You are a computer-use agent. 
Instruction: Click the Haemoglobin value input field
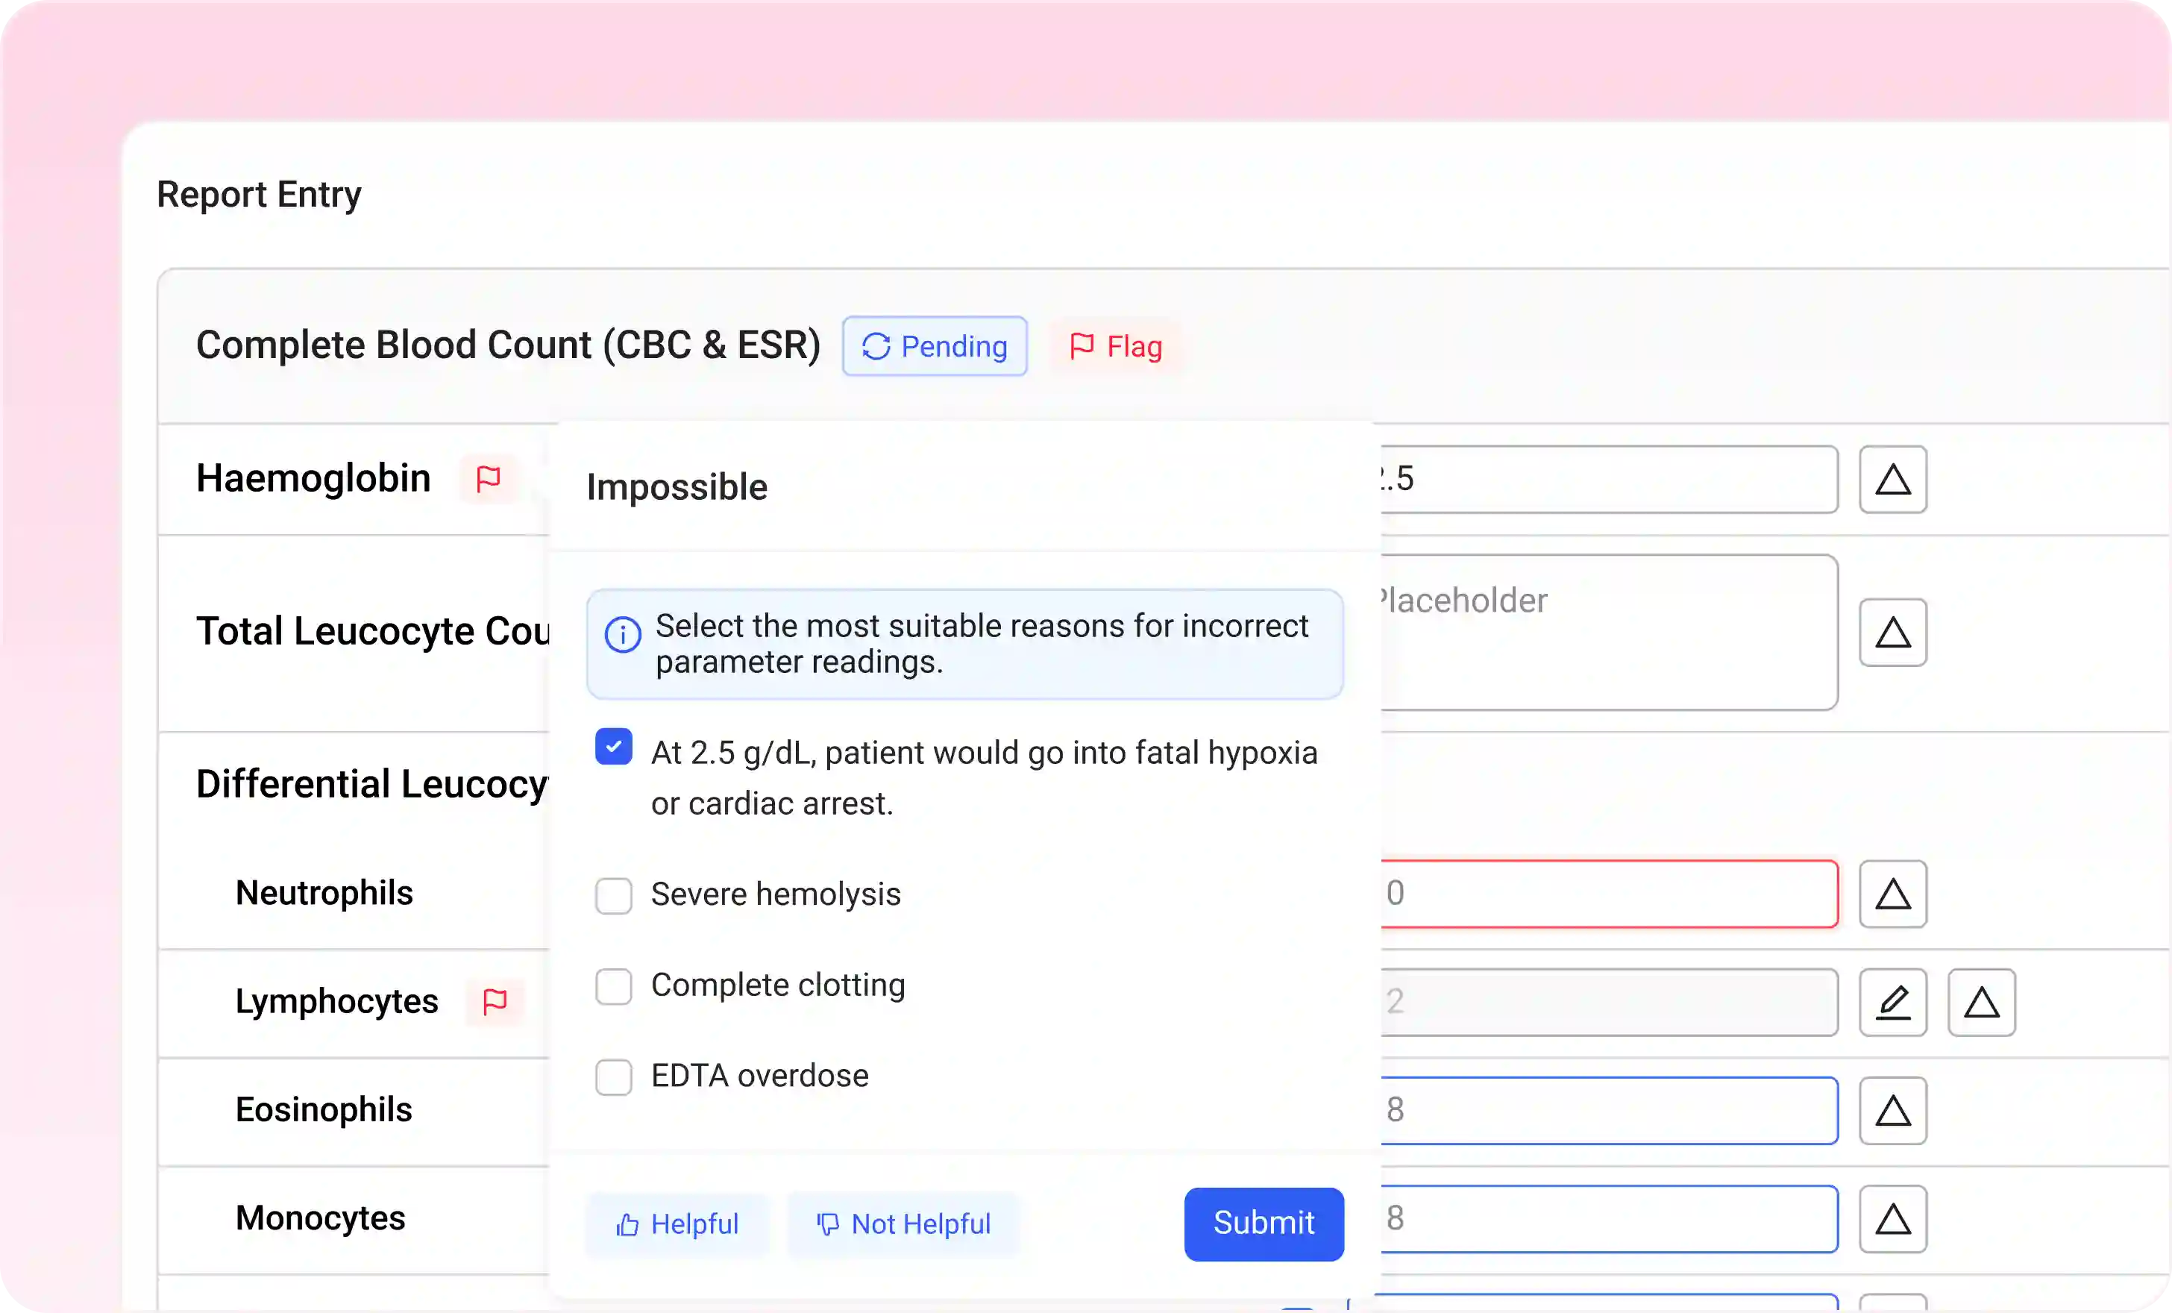[x=1609, y=480]
